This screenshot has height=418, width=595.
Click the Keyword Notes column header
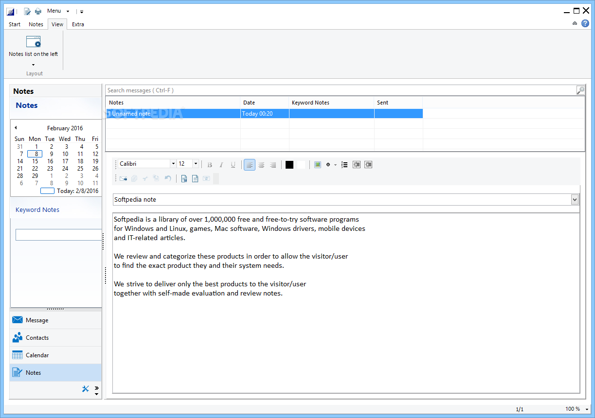pos(332,103)
